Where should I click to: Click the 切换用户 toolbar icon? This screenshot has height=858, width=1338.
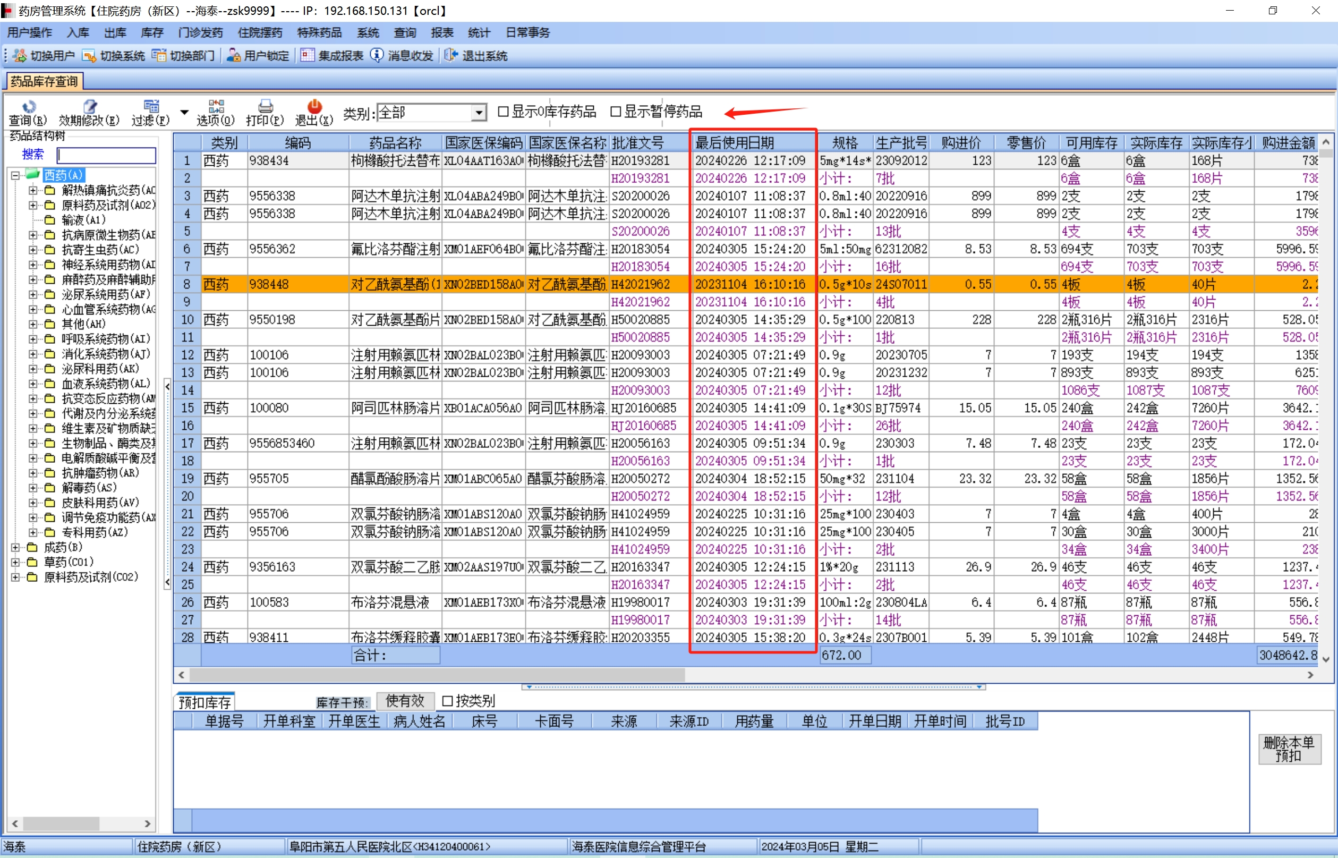20,56
